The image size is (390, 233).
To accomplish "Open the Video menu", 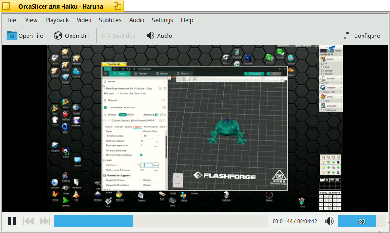I will pos(84,20).
